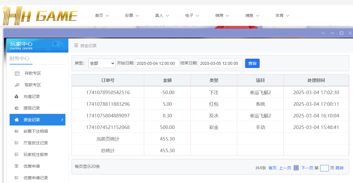Click the hamburger icon beside 资金记录 breadcrumb
This screenshot has height=183, width=353.
point(76,46)
